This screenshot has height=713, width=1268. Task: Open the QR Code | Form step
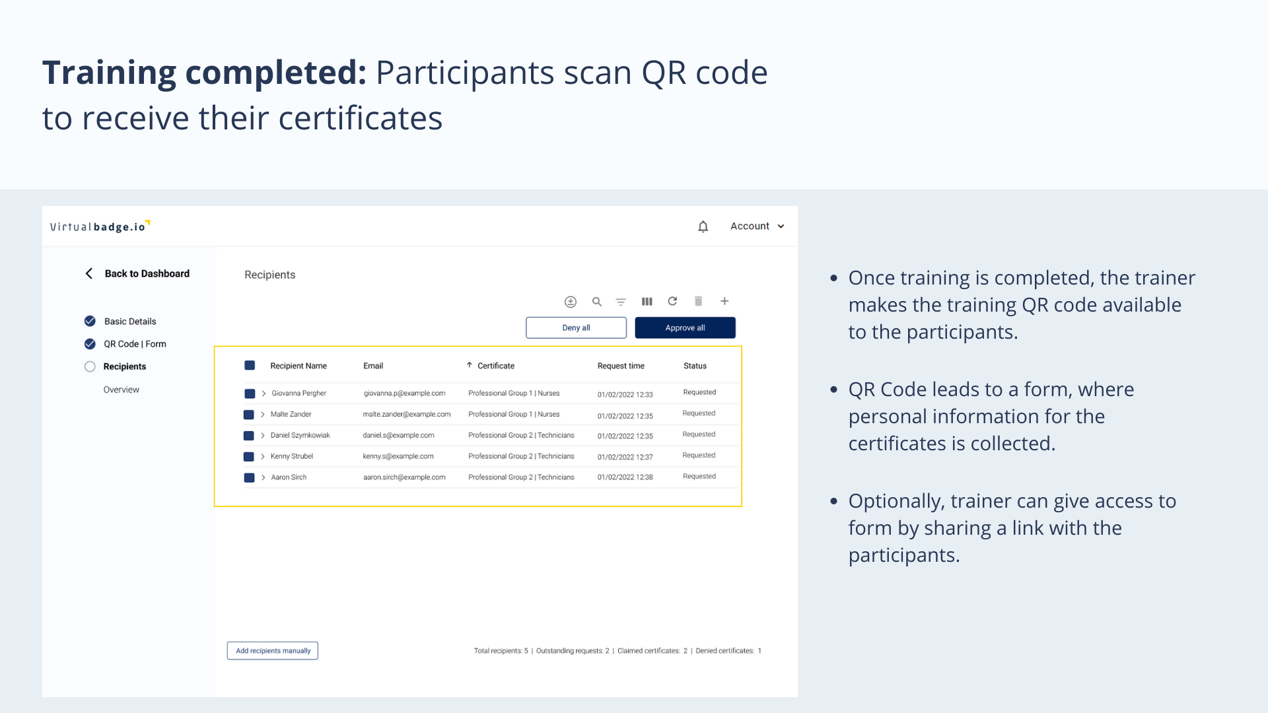135,344
